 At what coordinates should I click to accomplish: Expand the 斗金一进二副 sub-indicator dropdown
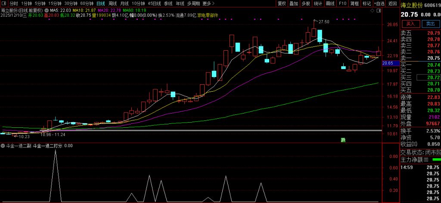3,146
